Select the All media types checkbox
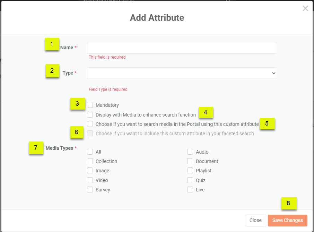The width and height of the screenshot is (314, 232). (90, 152)
